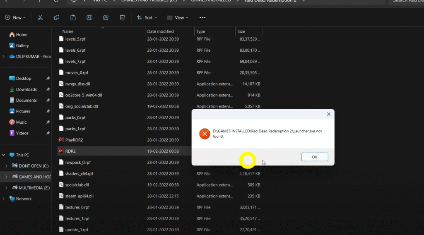This screenshot has height=235, width=424.
Task: Collapse the This PC tree node
Action: tap(3, 155)
